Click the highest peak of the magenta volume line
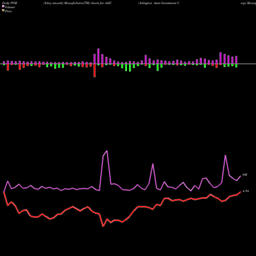This screenshot has height=256, width=256. (107, 151)
